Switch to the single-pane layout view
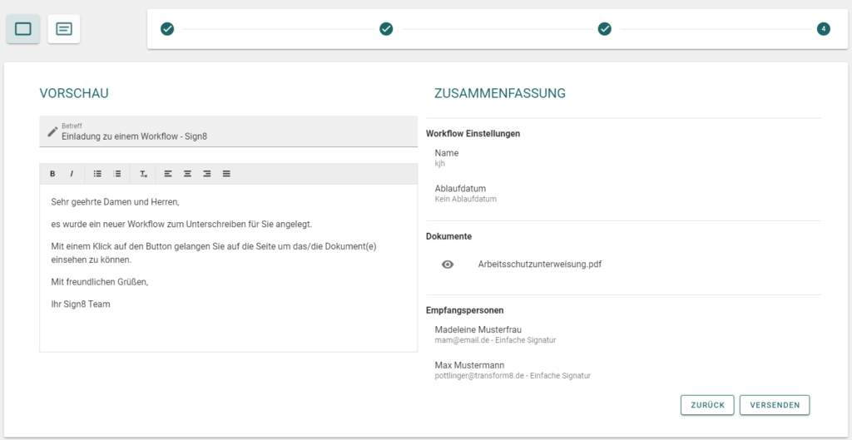This screenshot has height=440, width=852. (22, 29)
